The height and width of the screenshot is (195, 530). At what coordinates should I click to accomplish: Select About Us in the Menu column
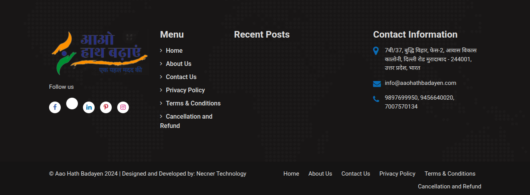(178, 64)
